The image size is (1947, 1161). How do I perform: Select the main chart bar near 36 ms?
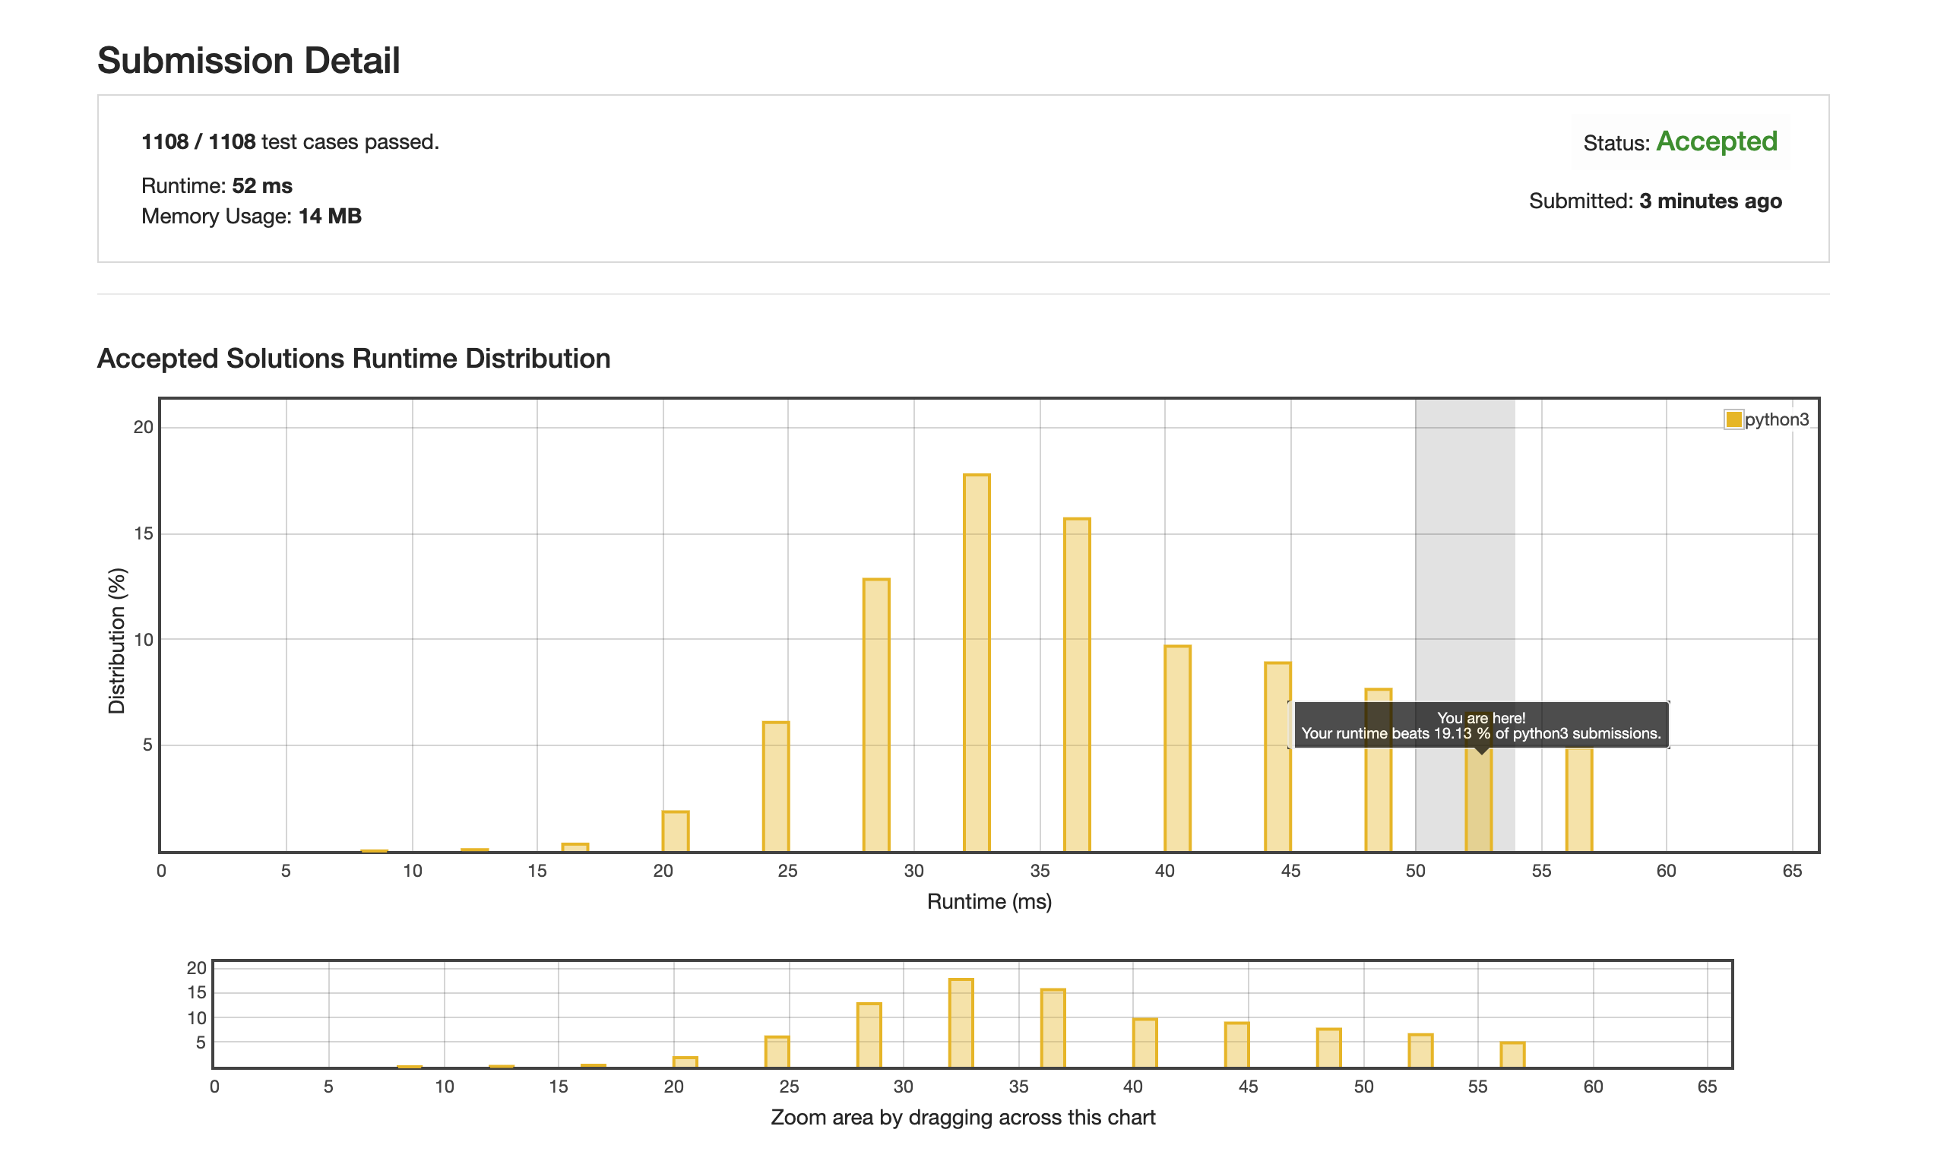point(1076,685)
